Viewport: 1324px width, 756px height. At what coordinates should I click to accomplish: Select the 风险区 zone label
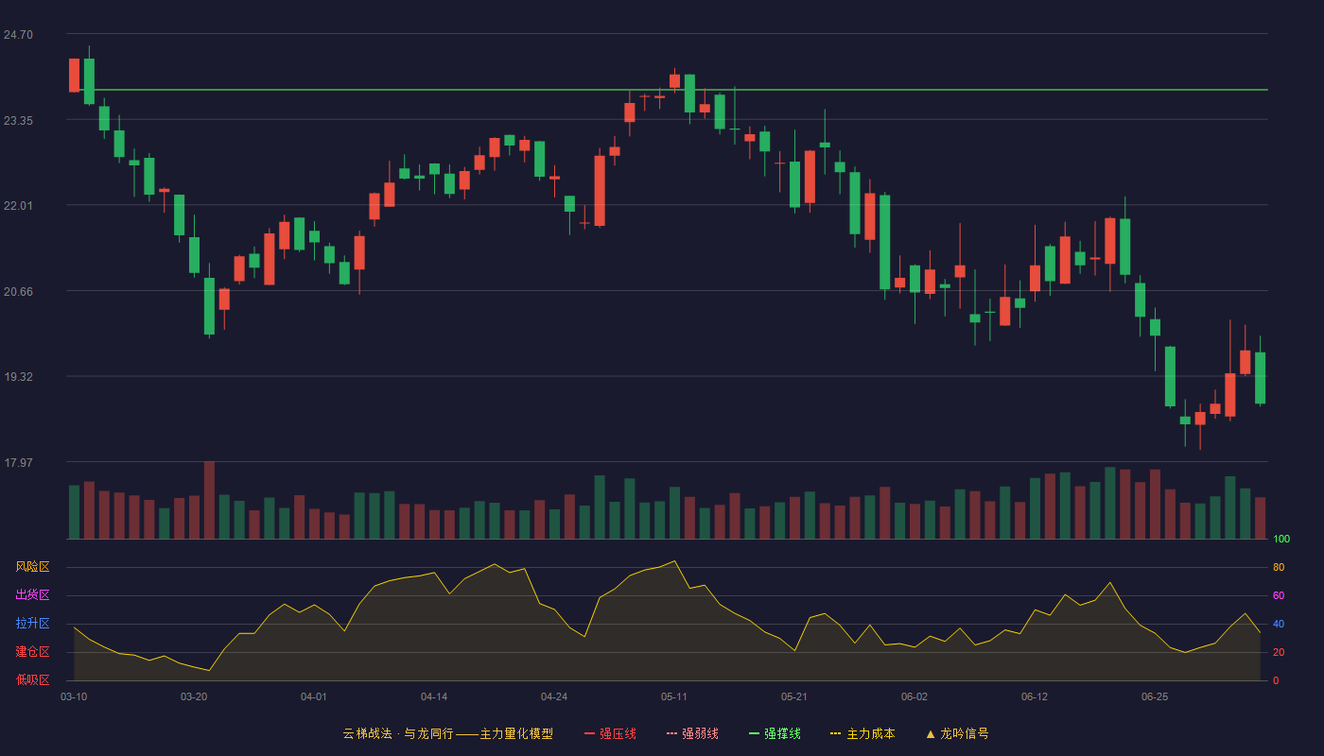(32, 567)
